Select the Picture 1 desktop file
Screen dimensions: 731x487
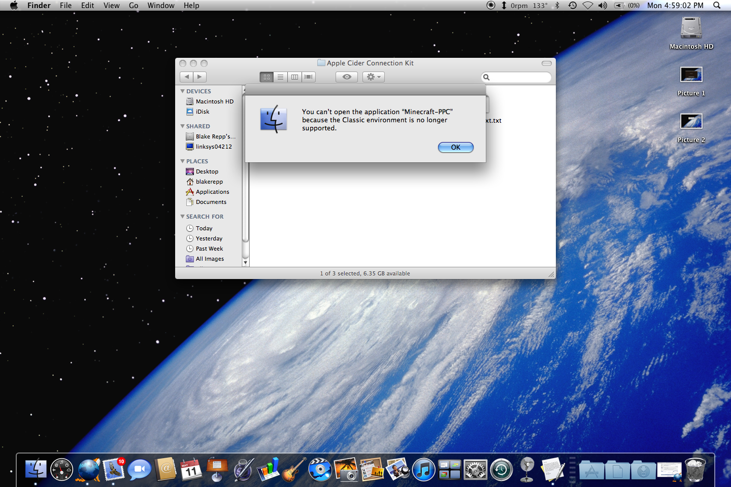pyautogui.click(x=691, y=81)
